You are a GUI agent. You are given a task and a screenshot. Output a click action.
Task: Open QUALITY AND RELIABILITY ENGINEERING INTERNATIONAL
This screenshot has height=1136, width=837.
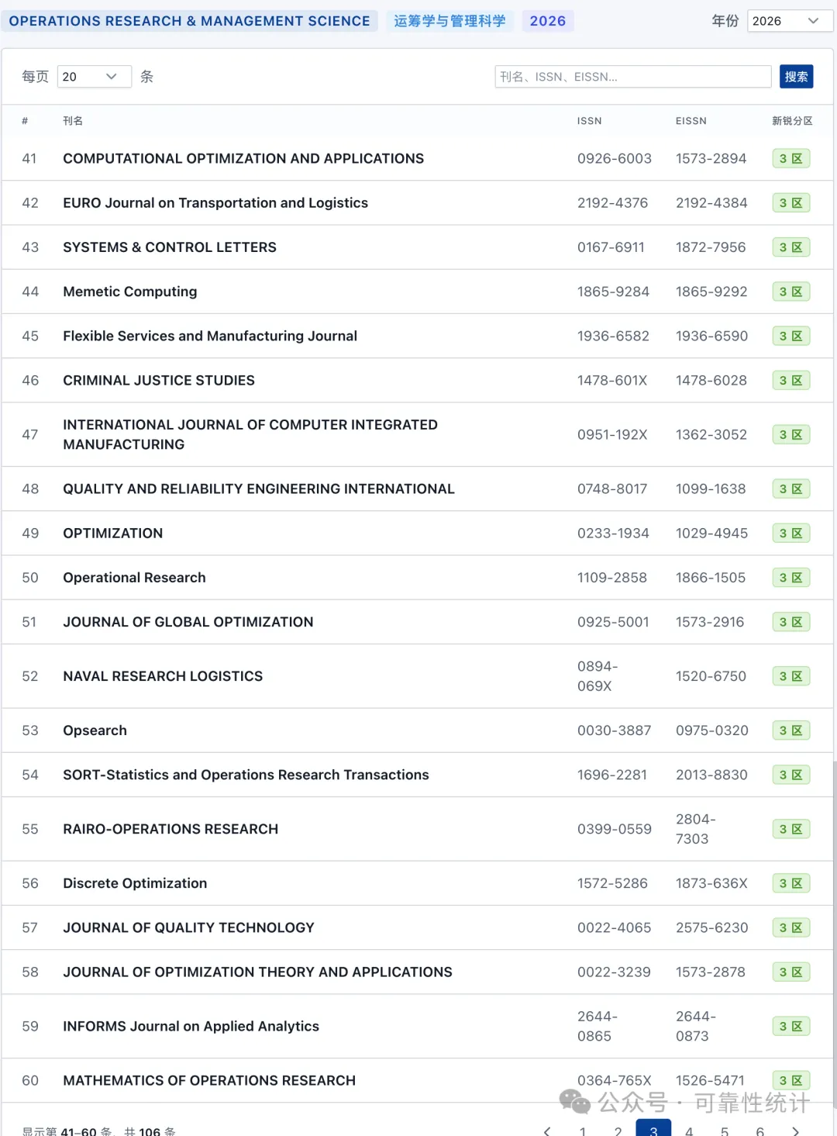point(259,489)
